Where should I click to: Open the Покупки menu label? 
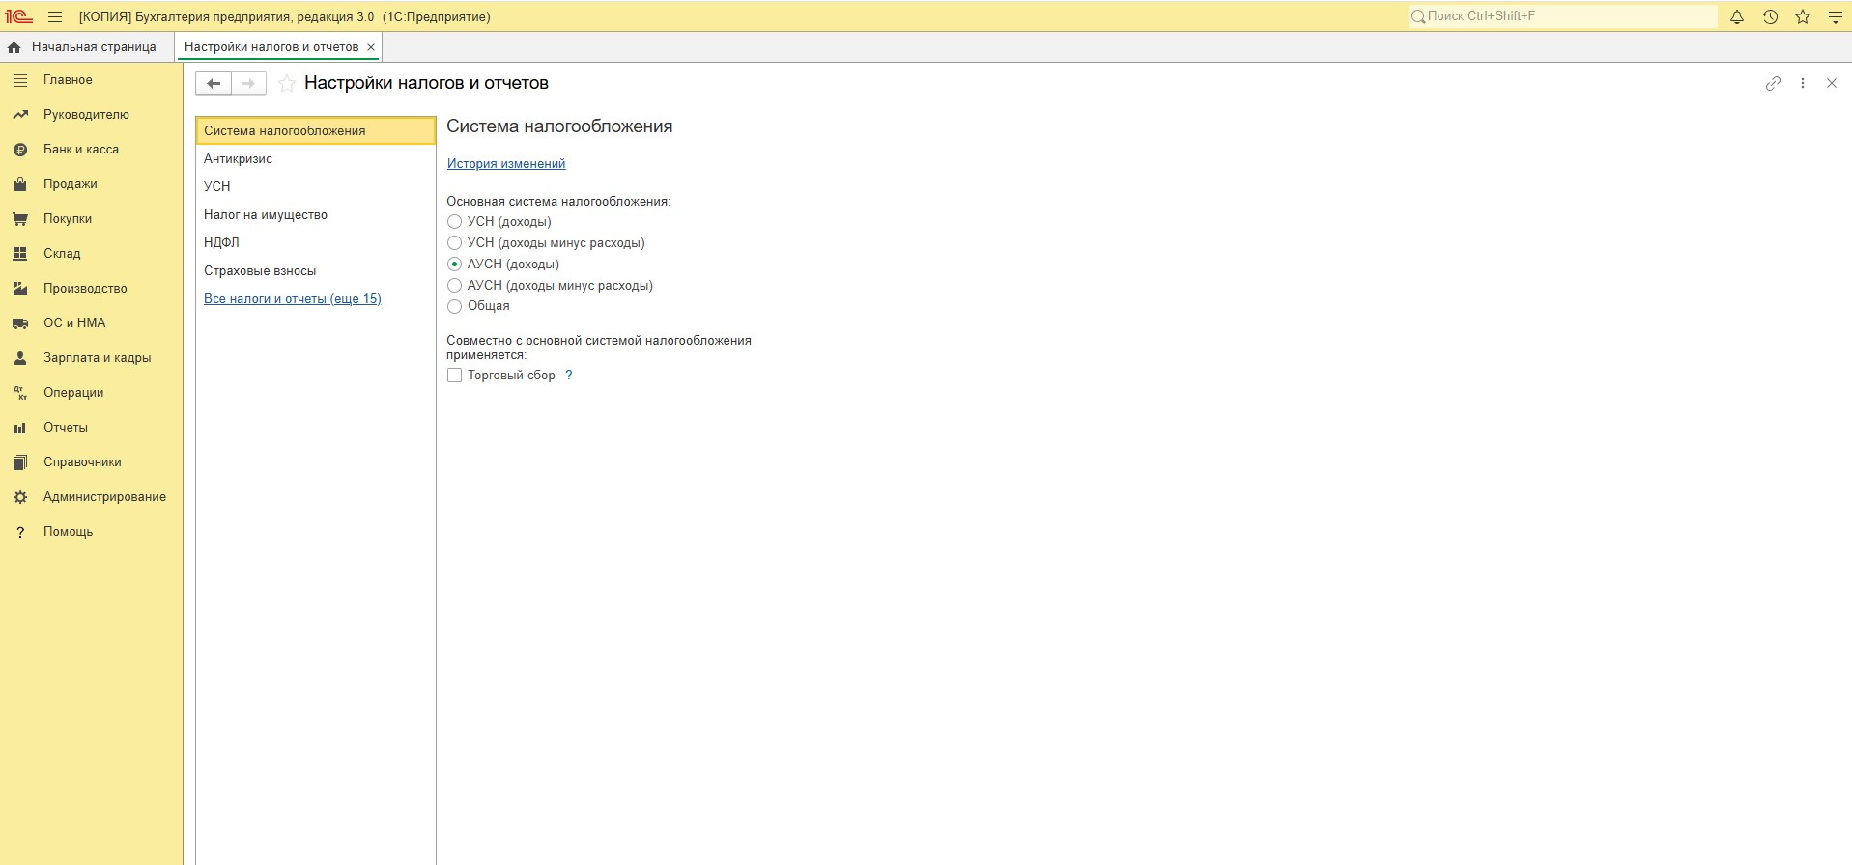click(68, 219)
